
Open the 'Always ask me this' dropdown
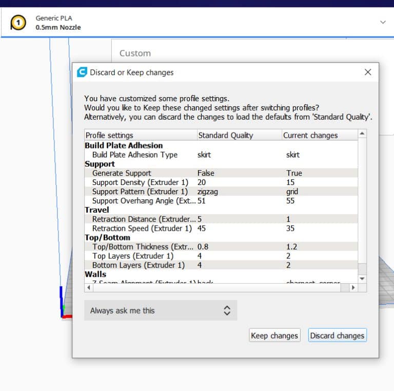point(161,310)
